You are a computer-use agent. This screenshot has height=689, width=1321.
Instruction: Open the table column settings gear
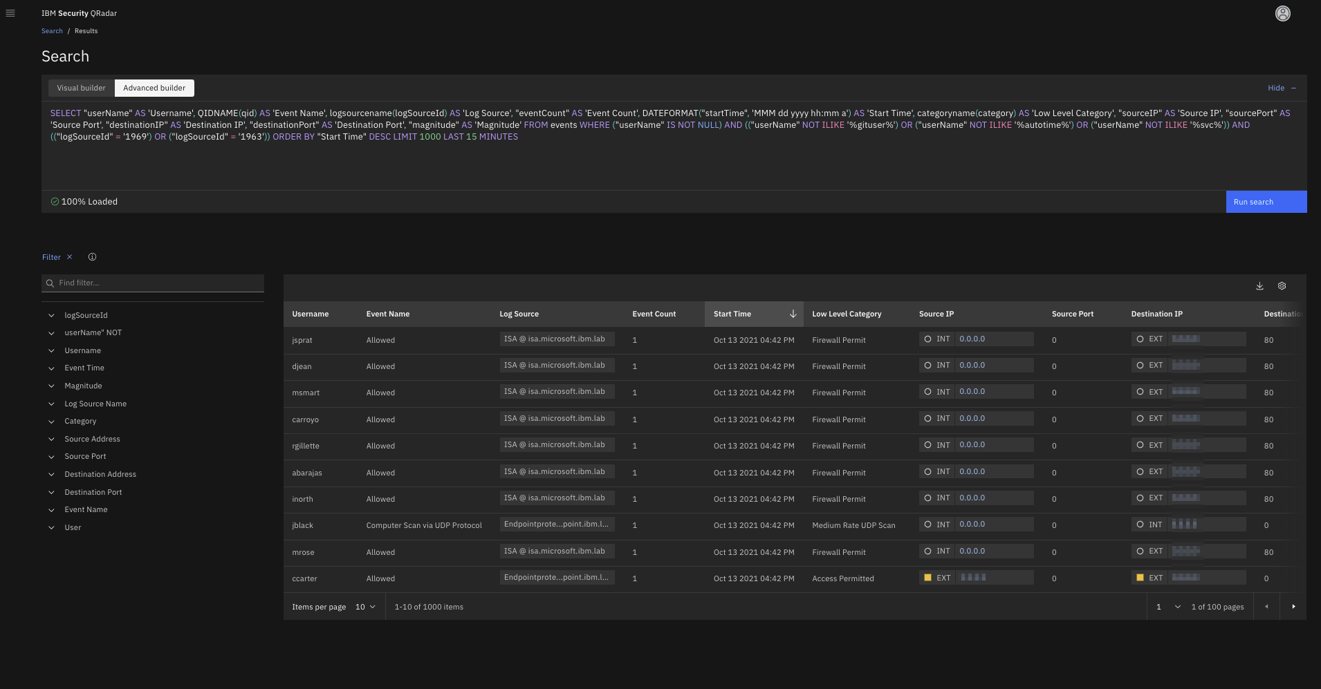point(1282,285)
